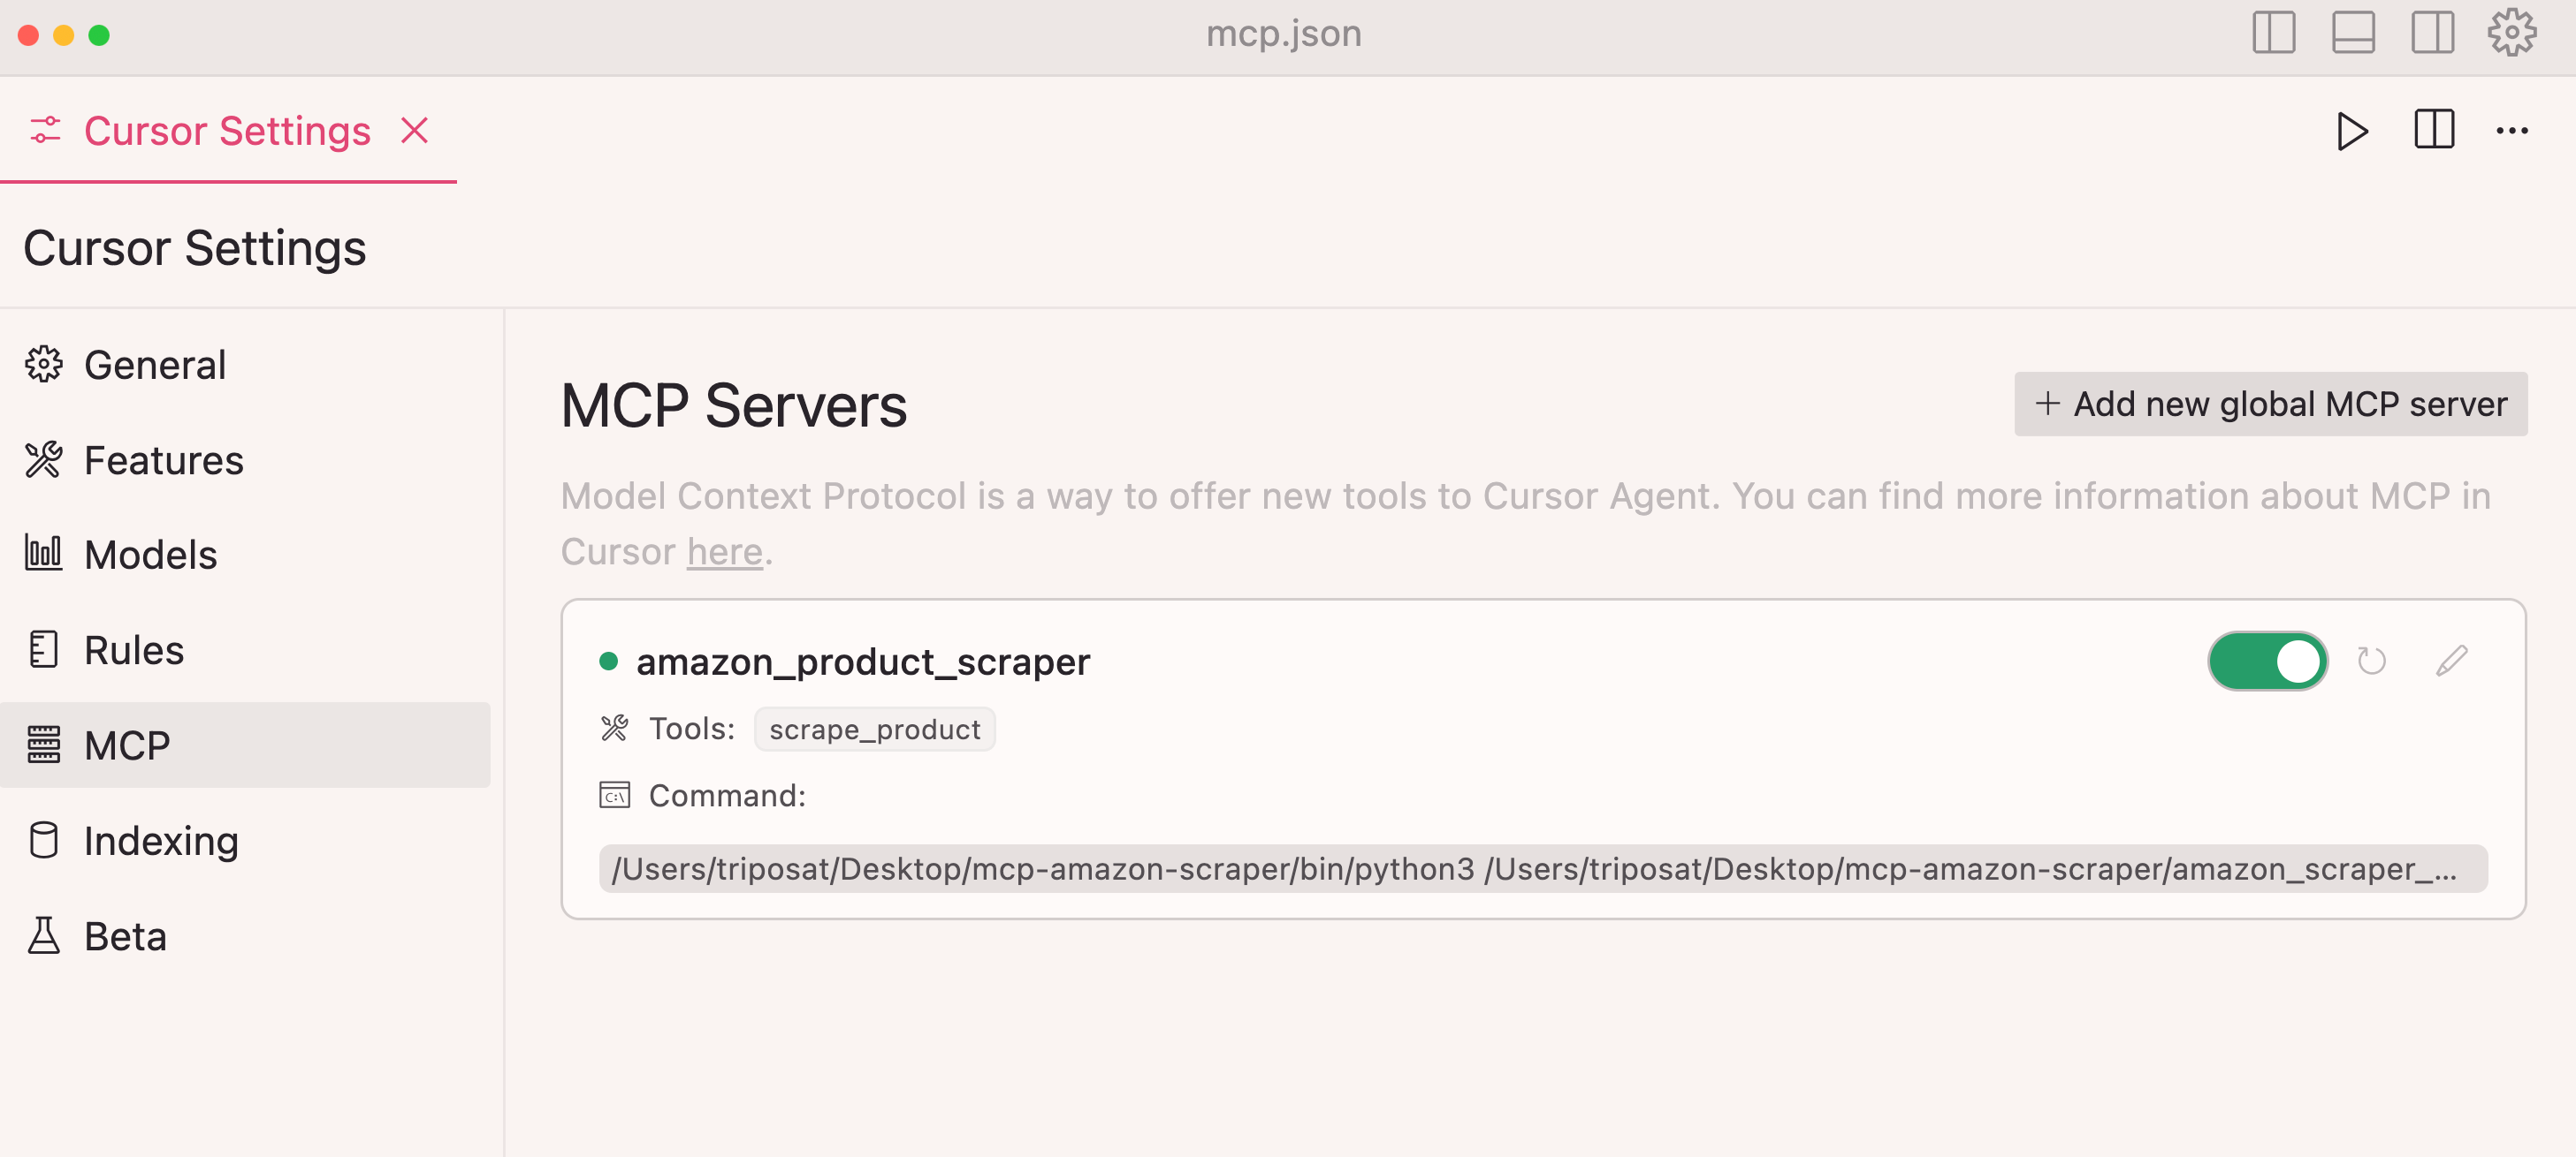The image size is (2576, 1157).
Task: Select the Cursor Settings tab
Action: click(228, 131)
